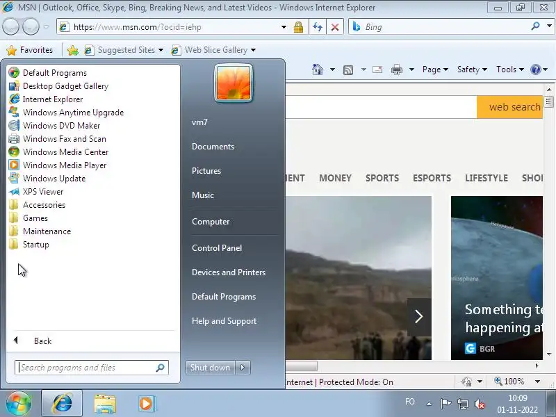Open Windows Fax and Scan
The height and width of the screenshot is (417, 556).
58,138
